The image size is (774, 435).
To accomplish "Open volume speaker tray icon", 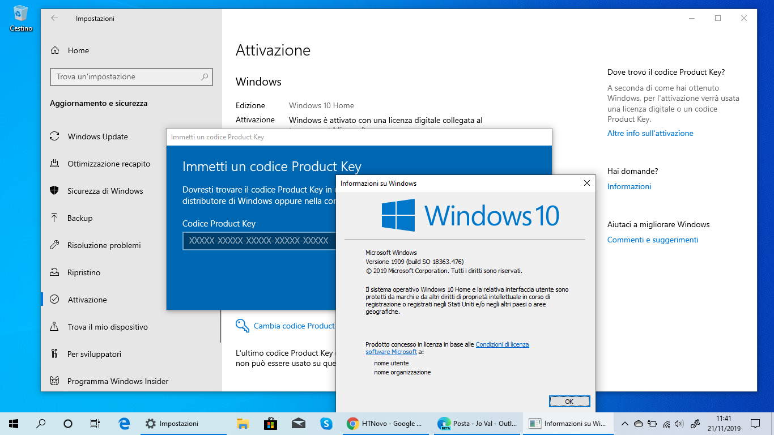I will pyautogui.click(x=679, y=423).
